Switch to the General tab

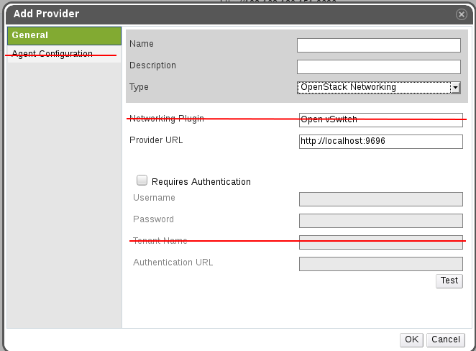click(63, 35)
